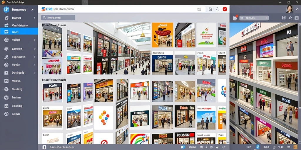Click the gray search box in the front window
Viewport: 301px width, 150px height.
(x=58, y=18)
